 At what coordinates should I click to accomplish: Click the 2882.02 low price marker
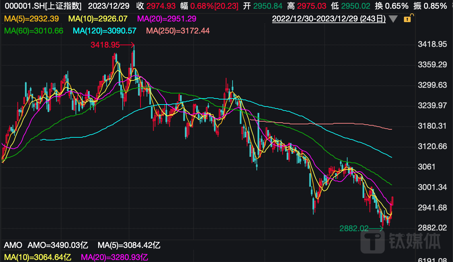tap(354, 228)
